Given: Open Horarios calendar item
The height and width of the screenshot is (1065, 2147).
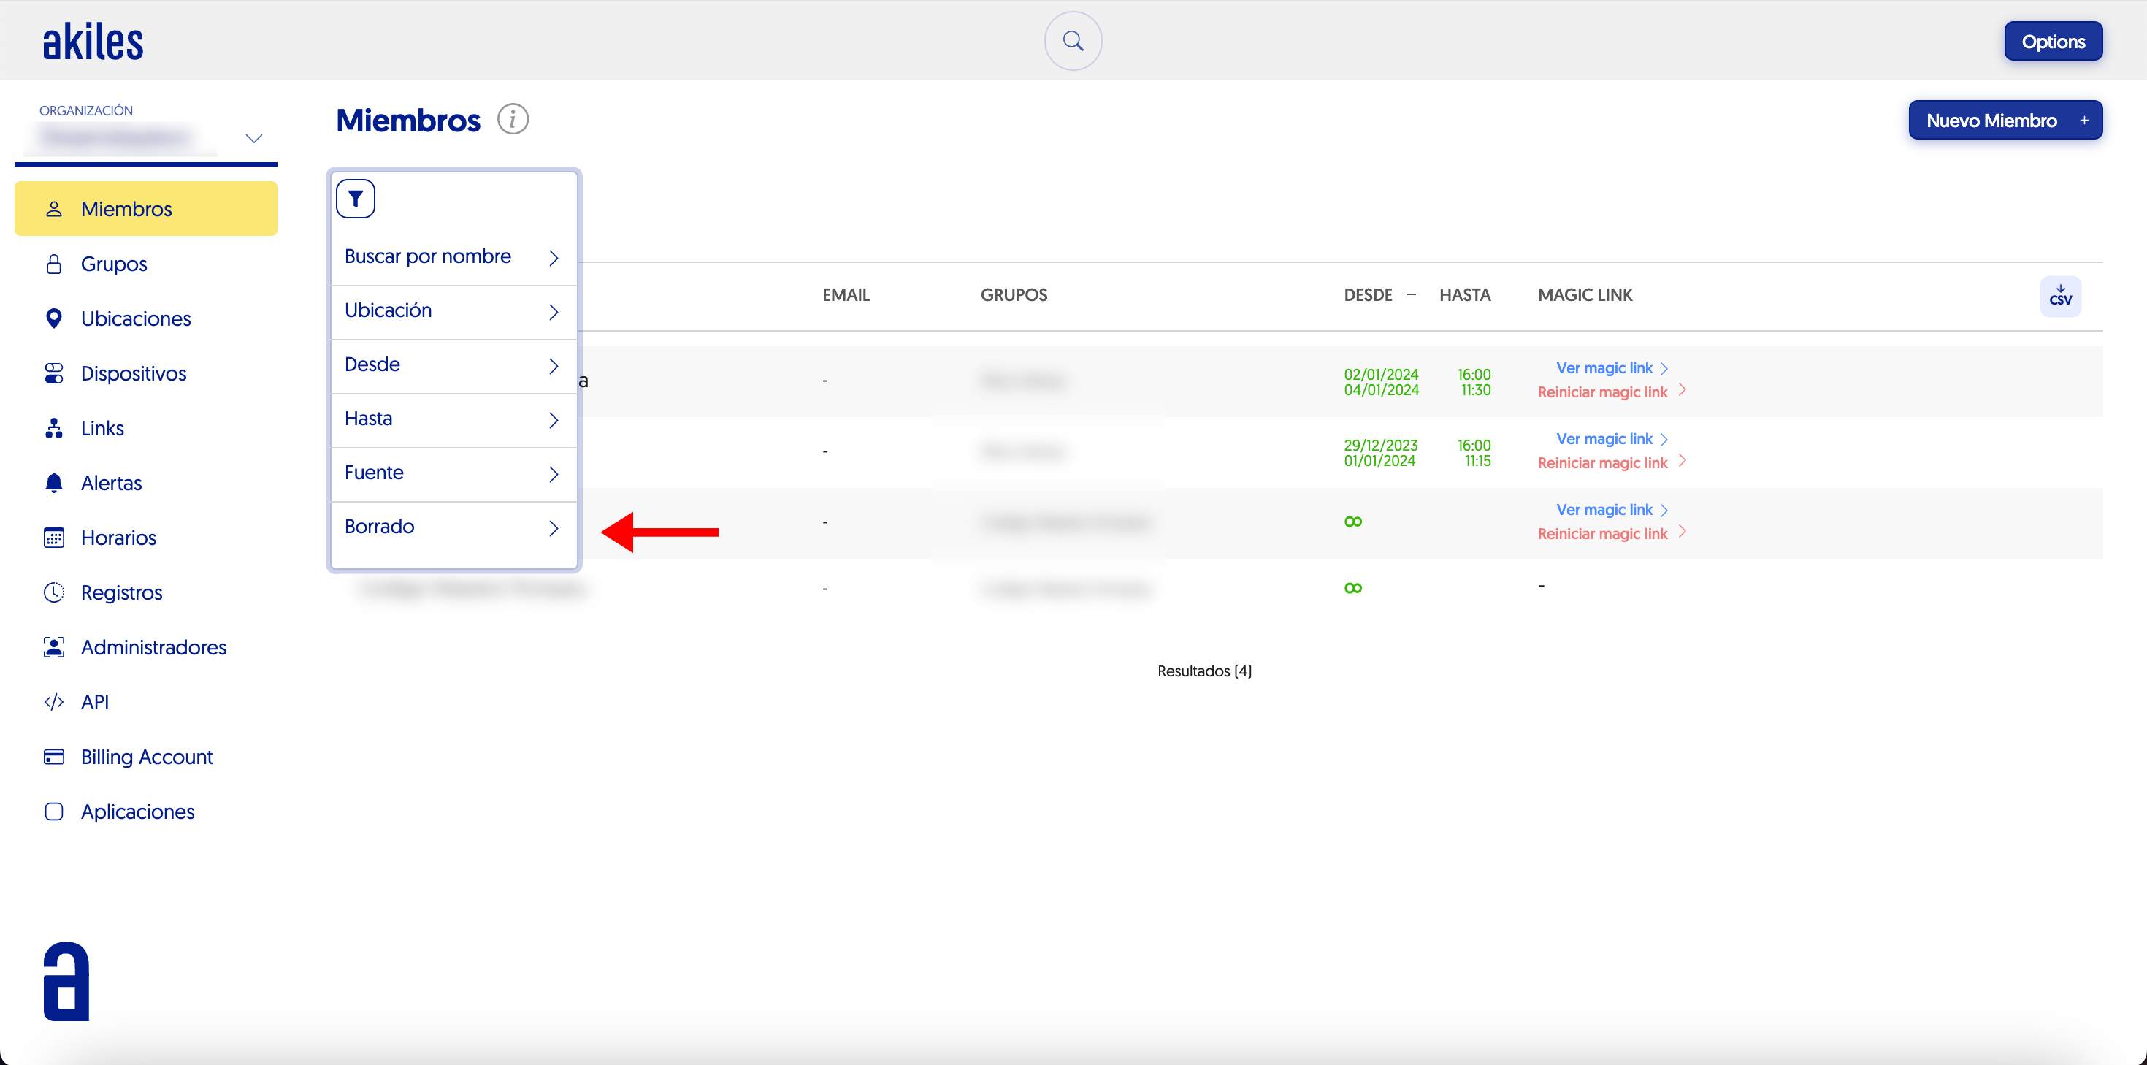Looking at the screenshot, I should click(x=118, y=538).
